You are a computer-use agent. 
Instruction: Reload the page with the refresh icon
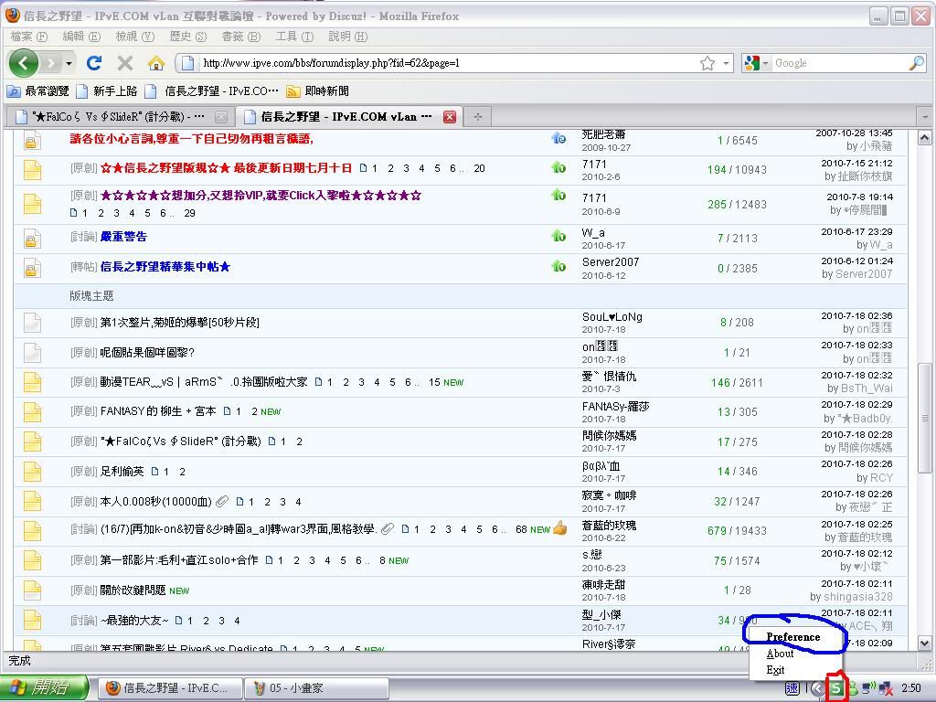point(93,63)
